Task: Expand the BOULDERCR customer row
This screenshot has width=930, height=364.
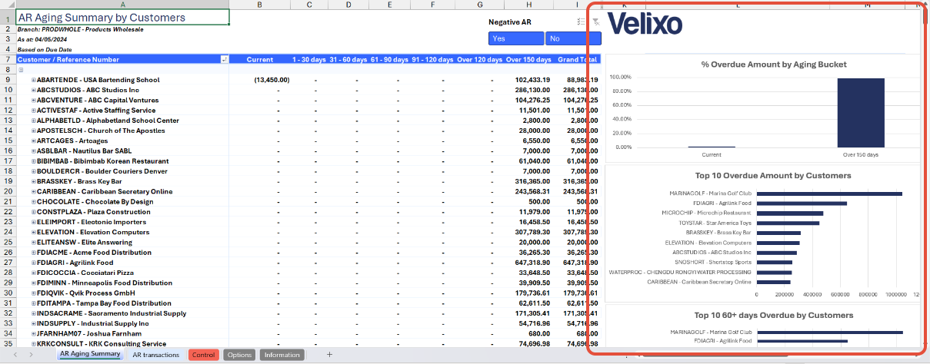Action: [33, 171]
